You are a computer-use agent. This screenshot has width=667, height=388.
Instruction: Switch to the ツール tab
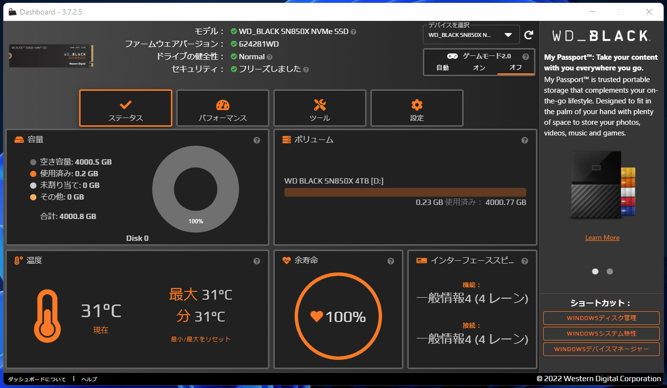tap(320, 108)
